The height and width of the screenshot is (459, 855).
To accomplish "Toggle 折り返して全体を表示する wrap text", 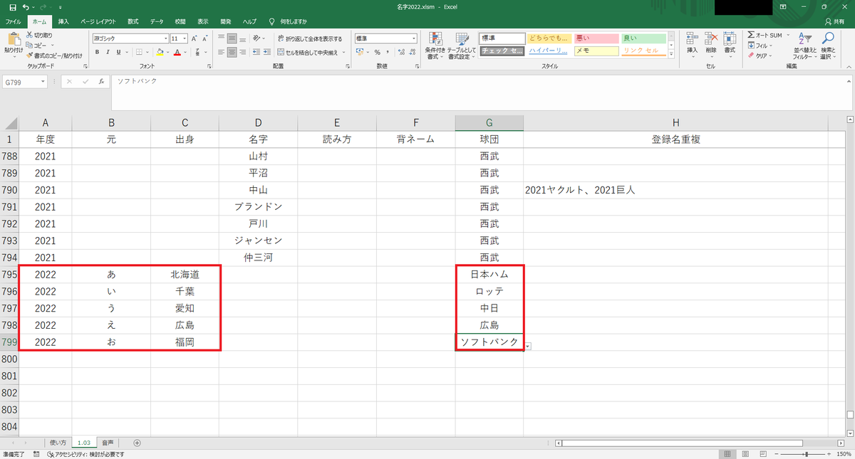I will tap(309, 38).
